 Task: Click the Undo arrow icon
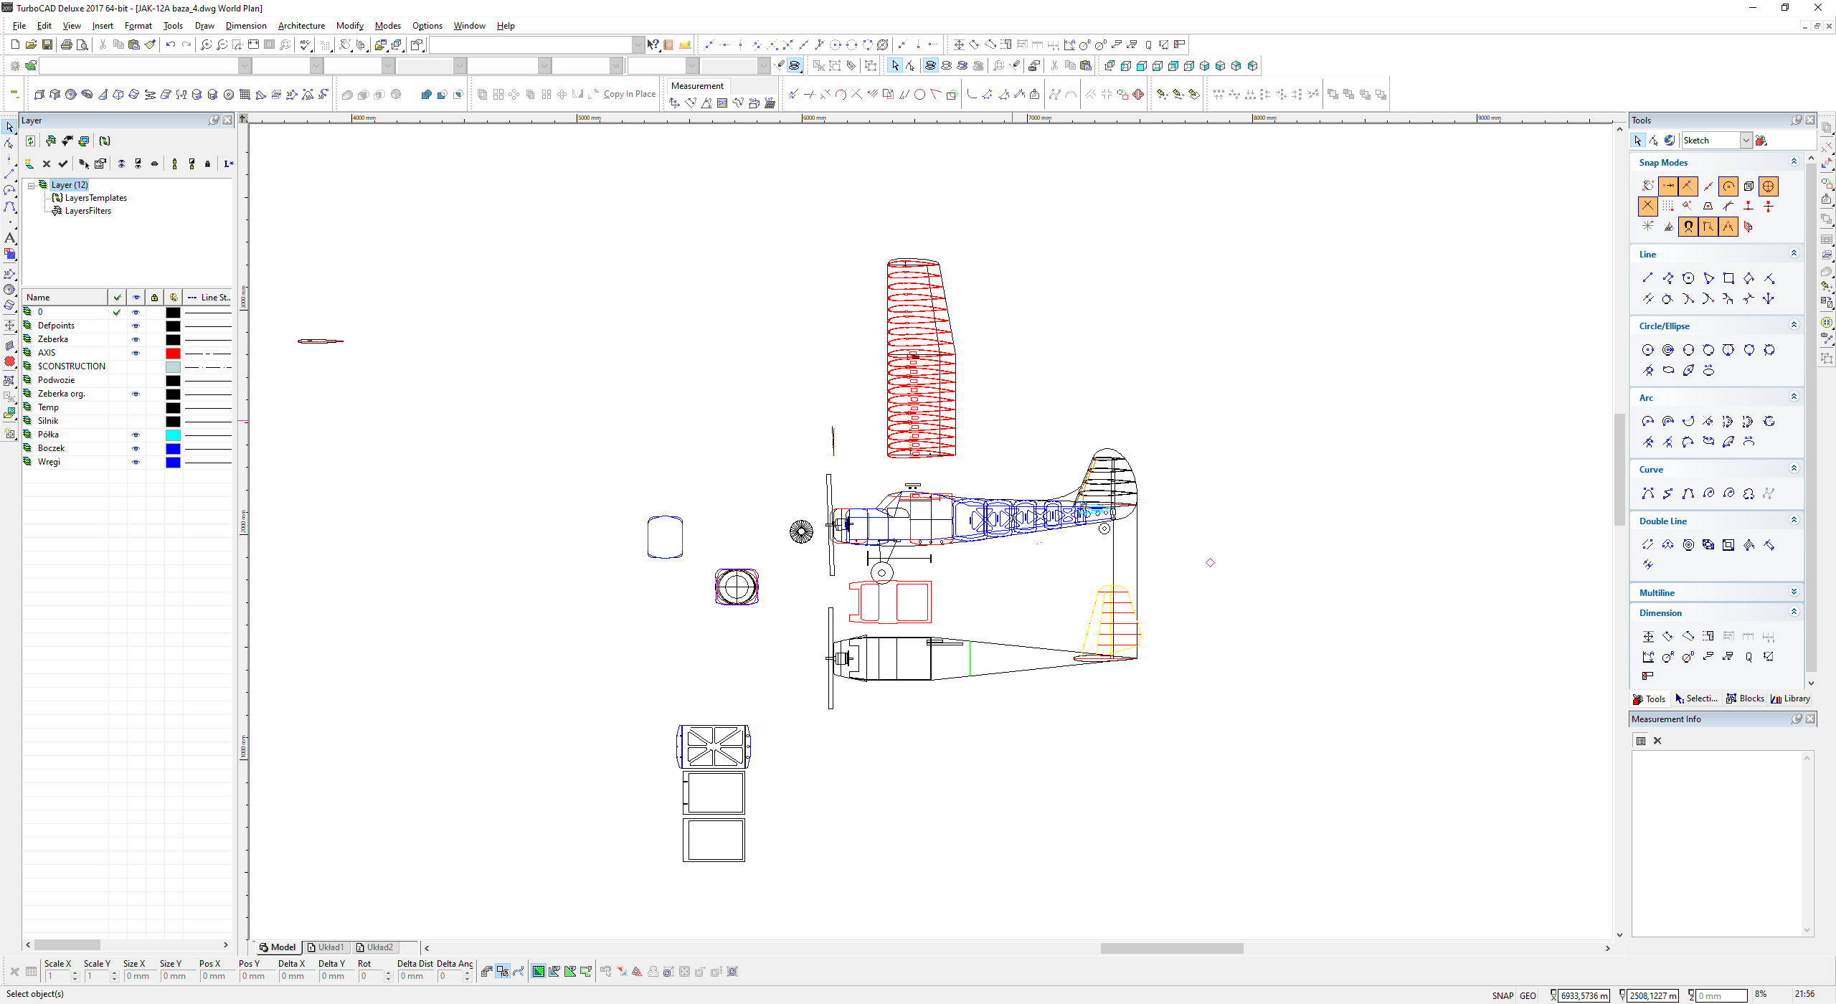[171, 44]
